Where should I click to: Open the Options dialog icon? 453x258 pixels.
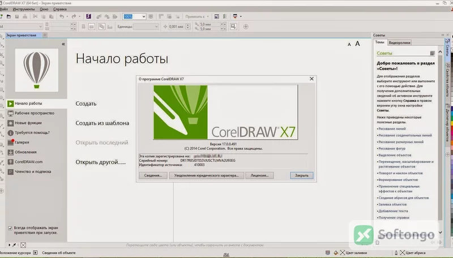point(225,16)
